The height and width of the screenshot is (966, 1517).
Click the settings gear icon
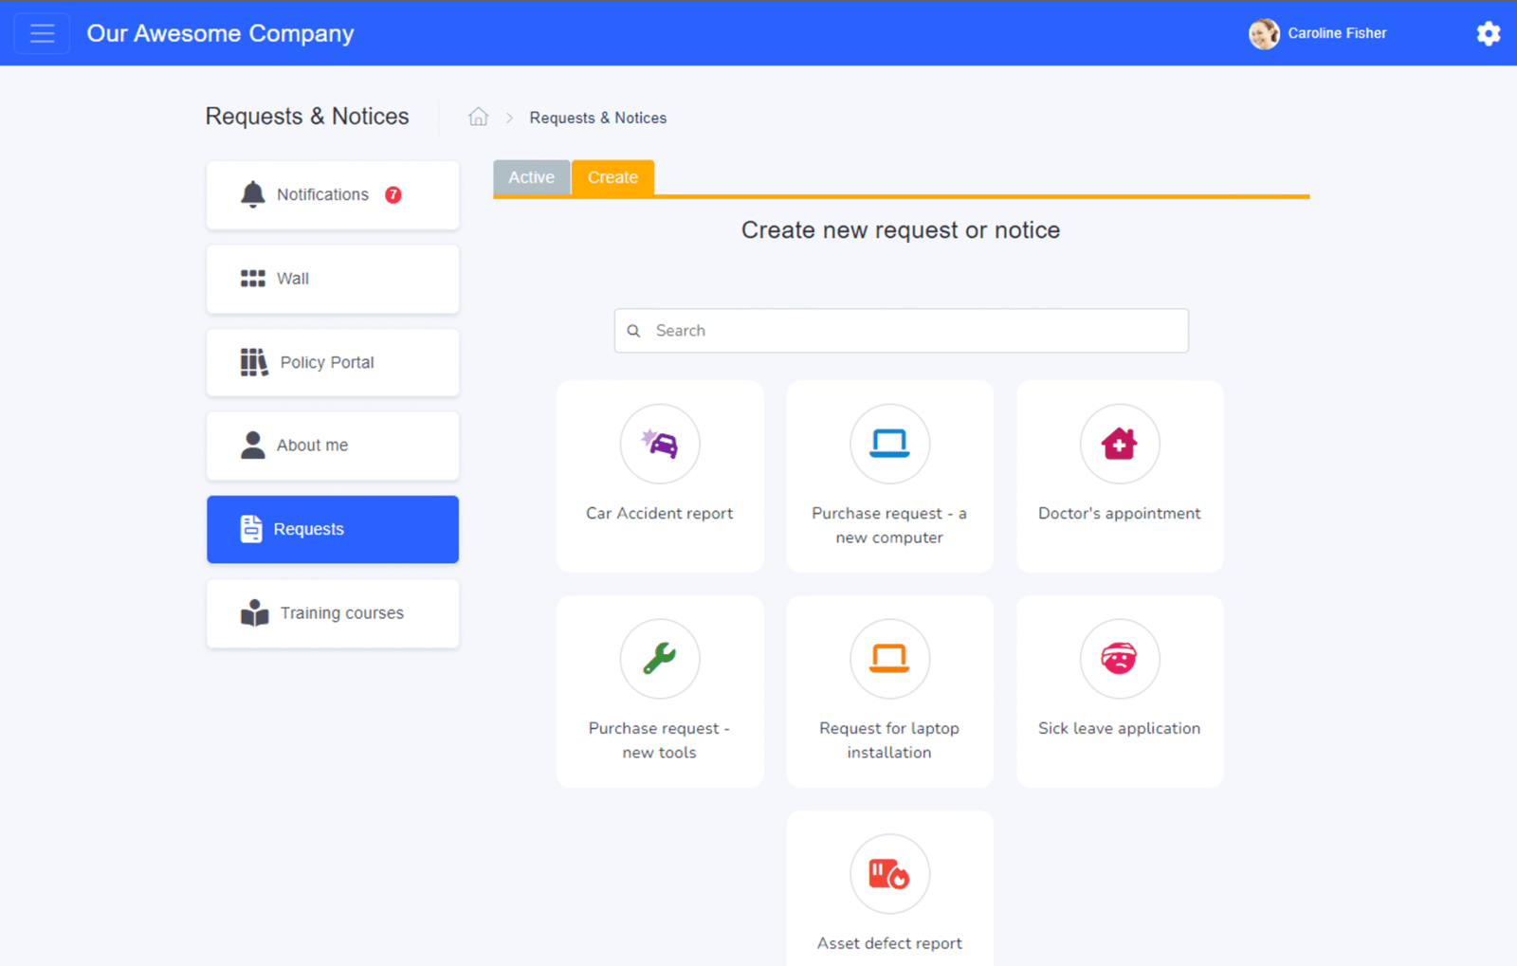1488,34
